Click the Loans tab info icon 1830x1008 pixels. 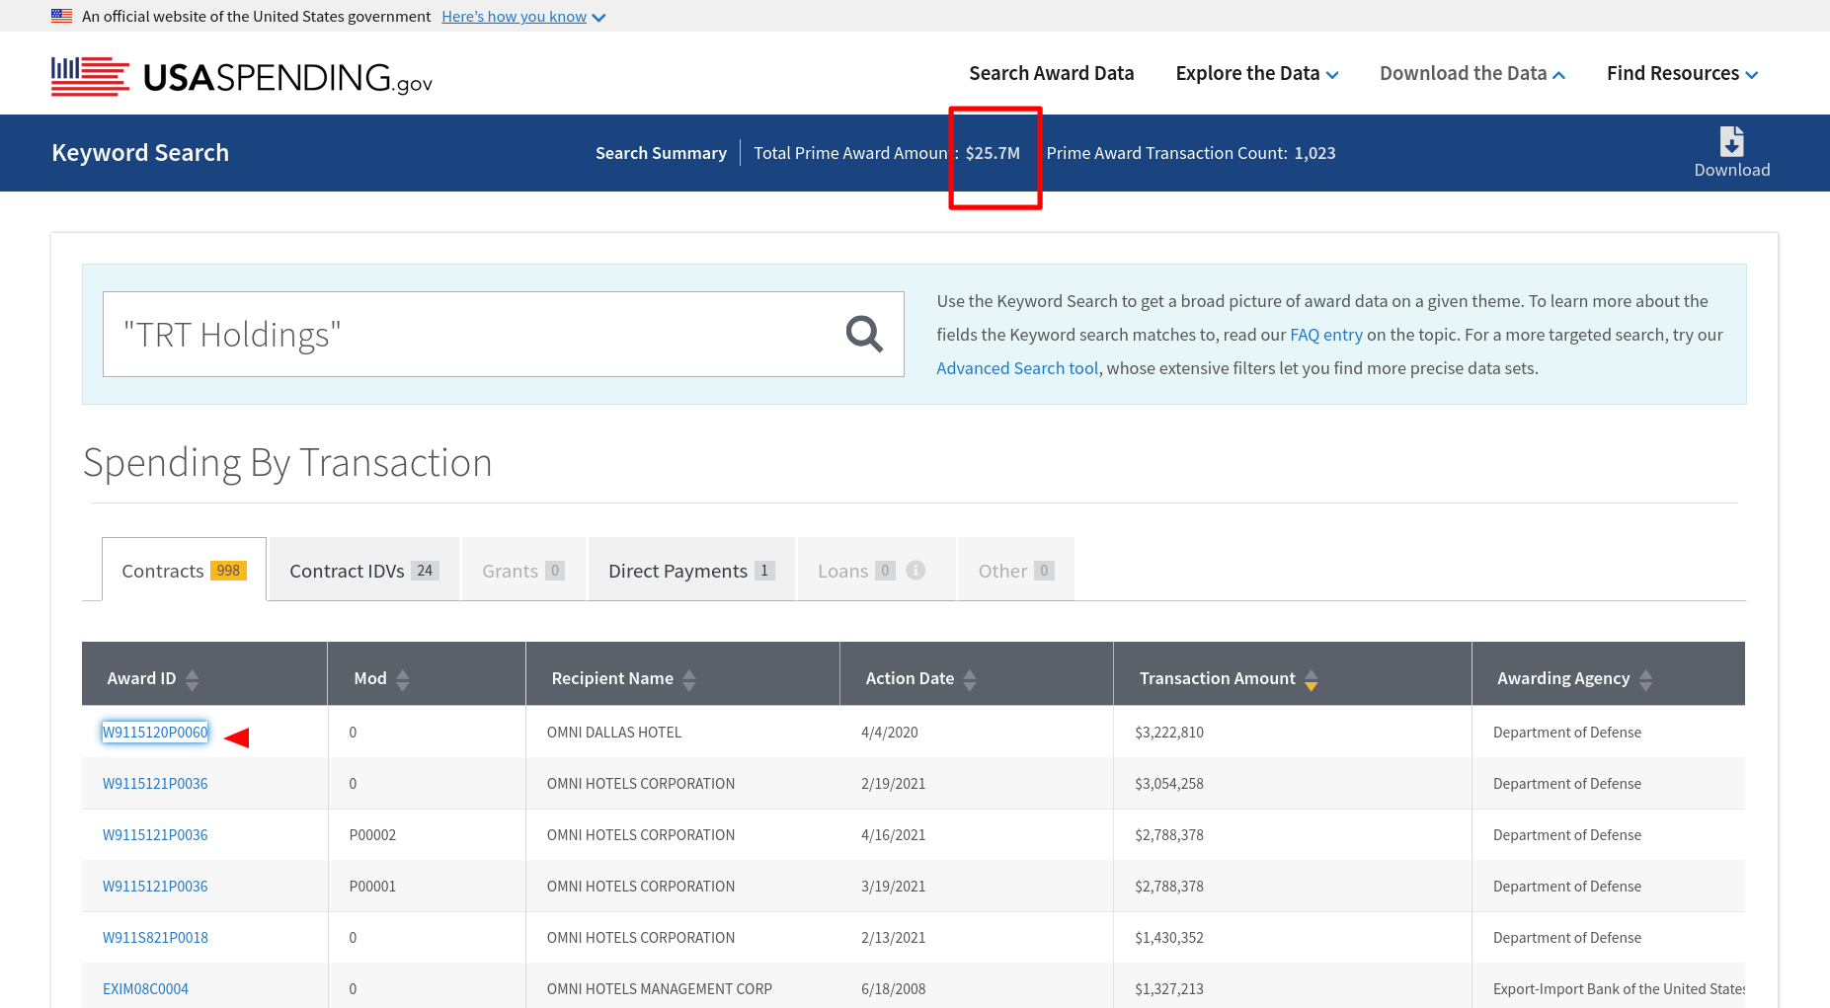pyautogui.click(x=915, y=570)
